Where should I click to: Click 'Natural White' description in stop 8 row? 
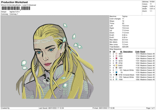click(x=128, y=70)
